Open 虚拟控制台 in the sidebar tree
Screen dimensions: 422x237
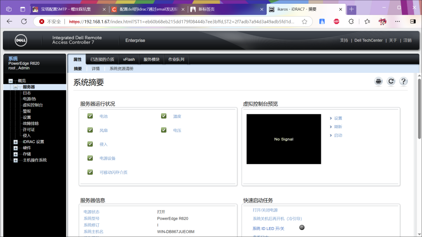click(33, 105)
